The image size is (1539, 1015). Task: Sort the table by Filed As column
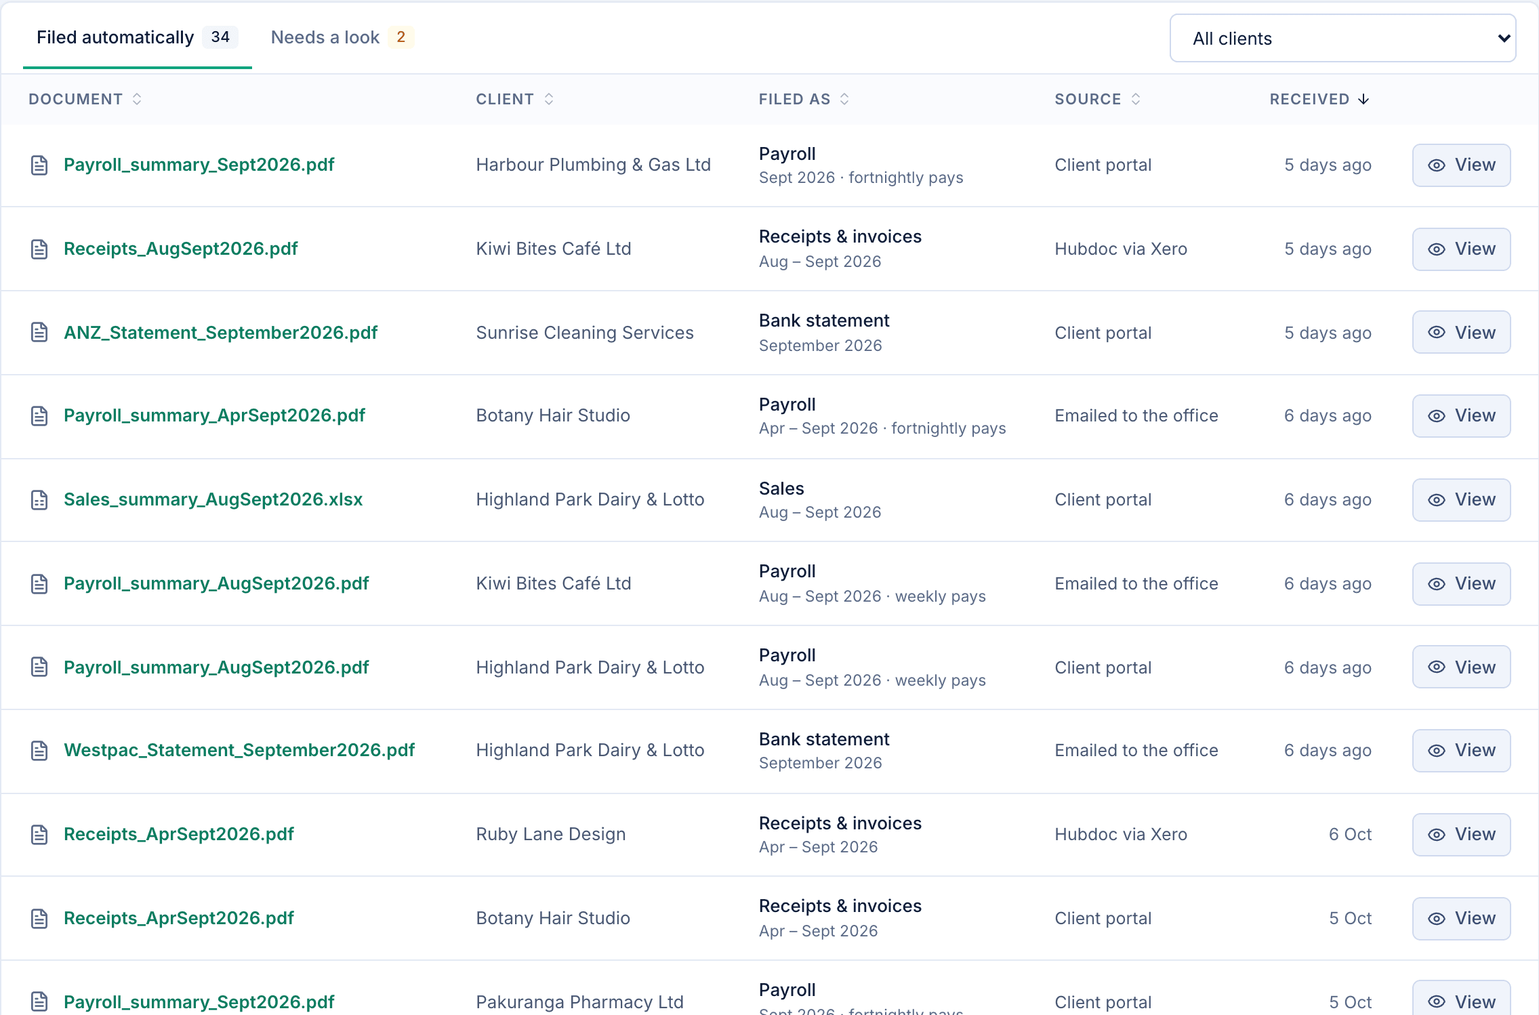[804, 99]
